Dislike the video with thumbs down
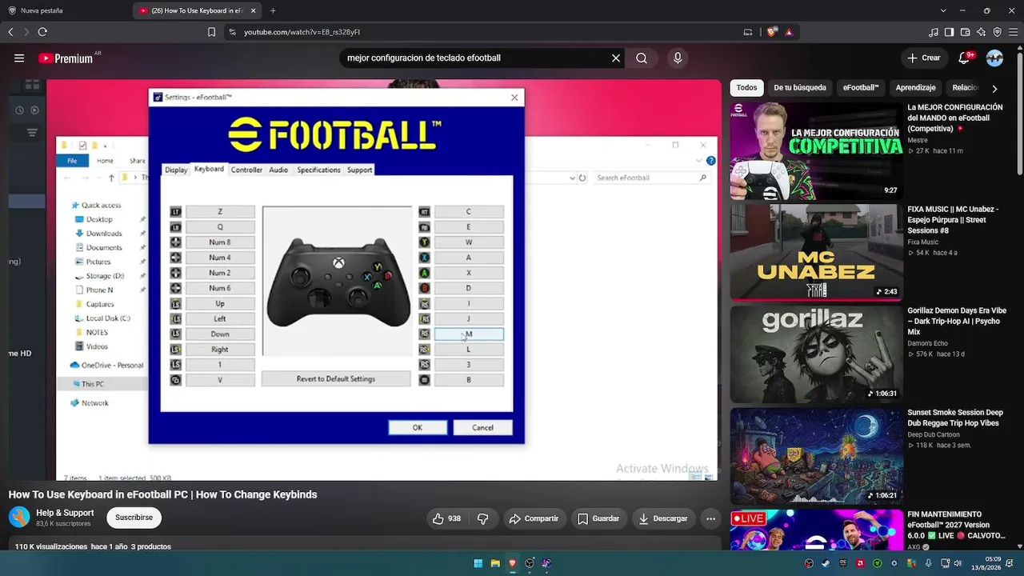 (482, 518)
